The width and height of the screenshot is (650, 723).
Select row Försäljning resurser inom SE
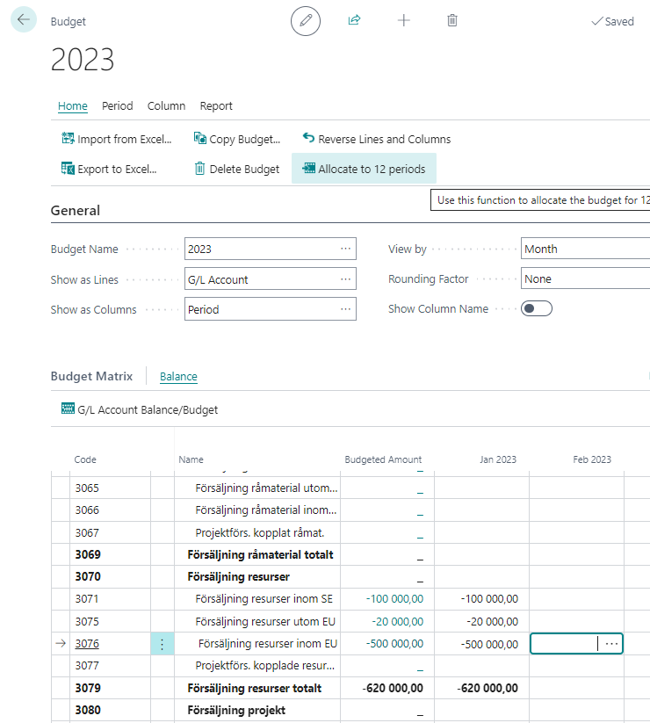pyautogui.click(x=264, y=599)
